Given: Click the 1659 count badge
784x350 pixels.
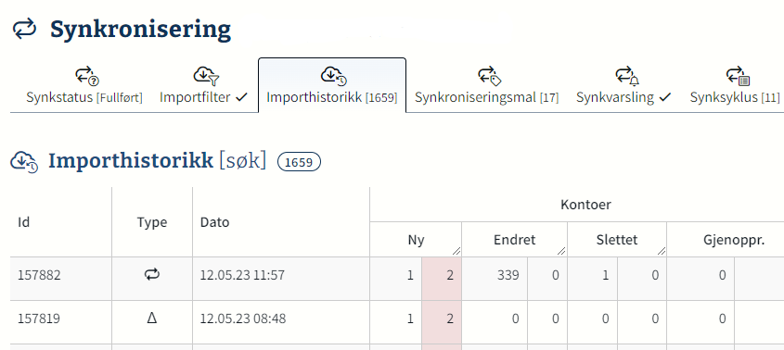Looking at the screenshot, I should tap(299, 162).
